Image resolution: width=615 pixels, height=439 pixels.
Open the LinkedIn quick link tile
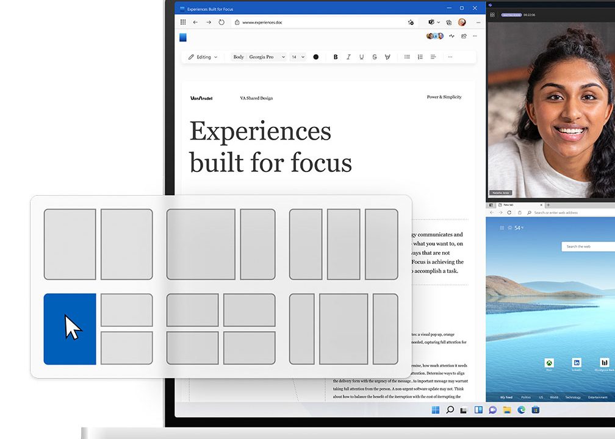pos(576,364)
